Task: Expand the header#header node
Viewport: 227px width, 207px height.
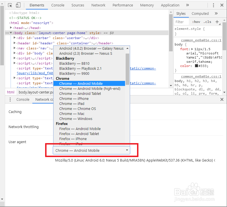Action: pos(14,43)
